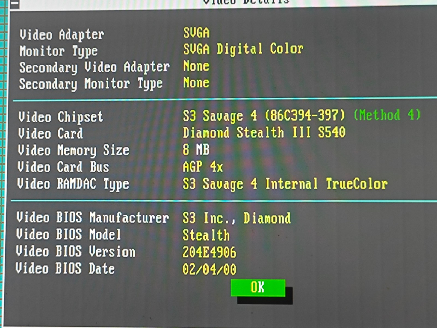
Task: Click 'None' beside Secondary Monitor Type
Action: pyautogui.click(x=196, y=83)
